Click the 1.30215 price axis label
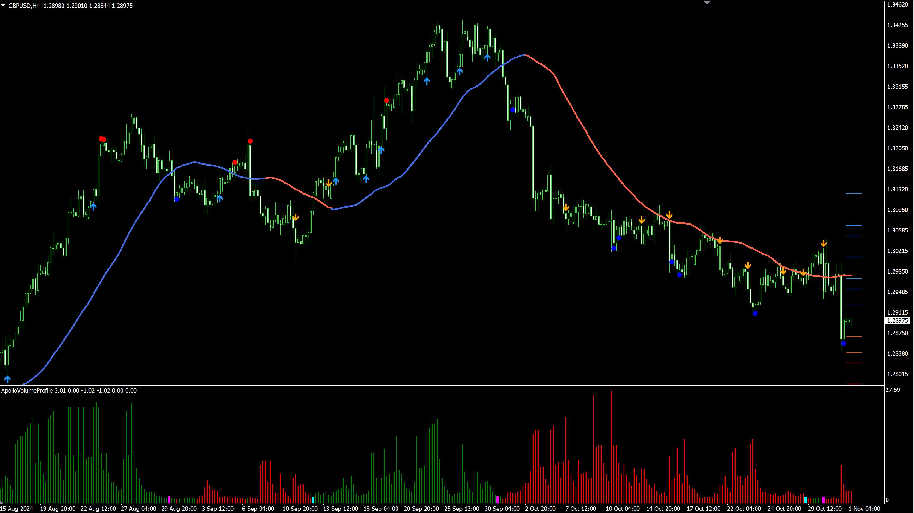Image resolution: width=914 pixels, height=513 pixels. tap(898, 251)
